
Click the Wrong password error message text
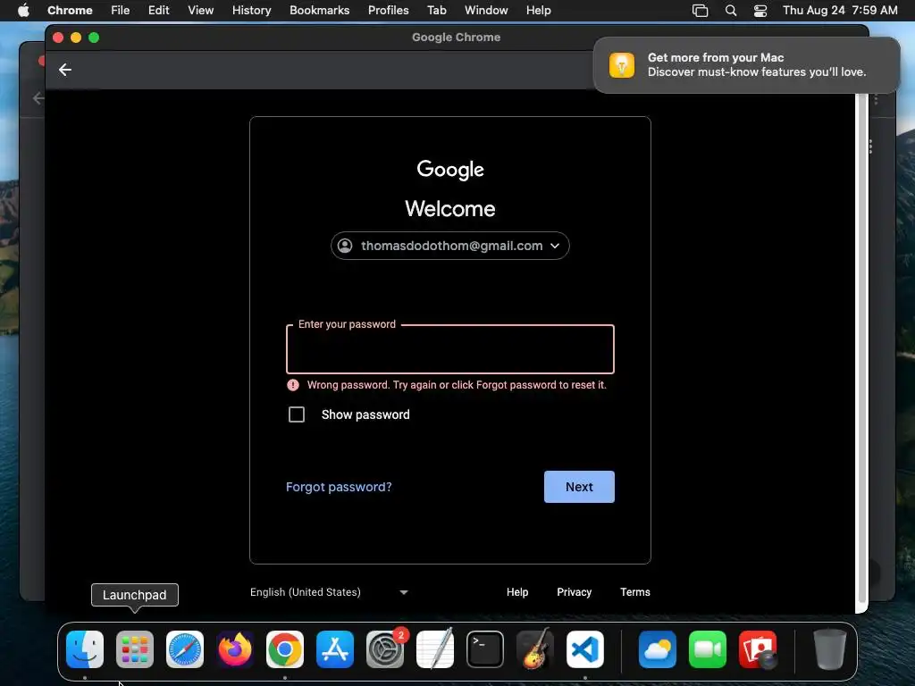[457, 385]
